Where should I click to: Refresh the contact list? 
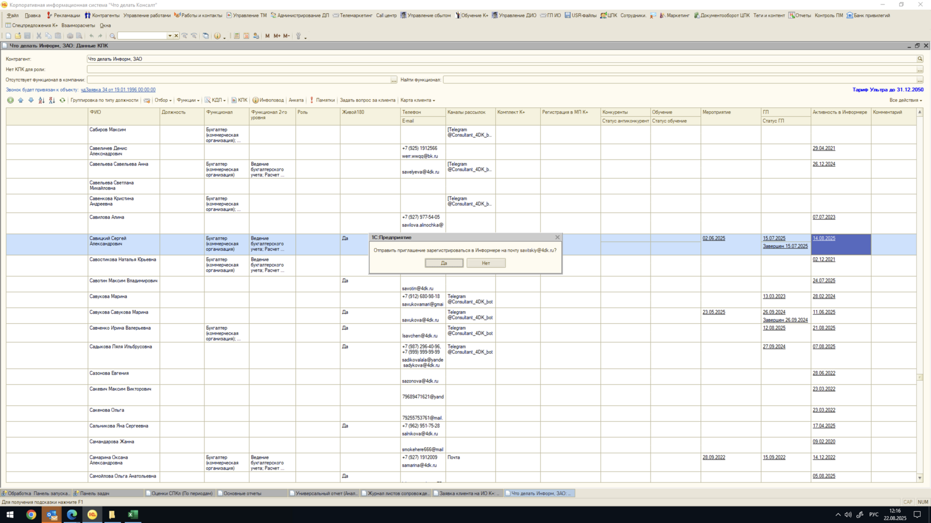[x=62, y=100]
